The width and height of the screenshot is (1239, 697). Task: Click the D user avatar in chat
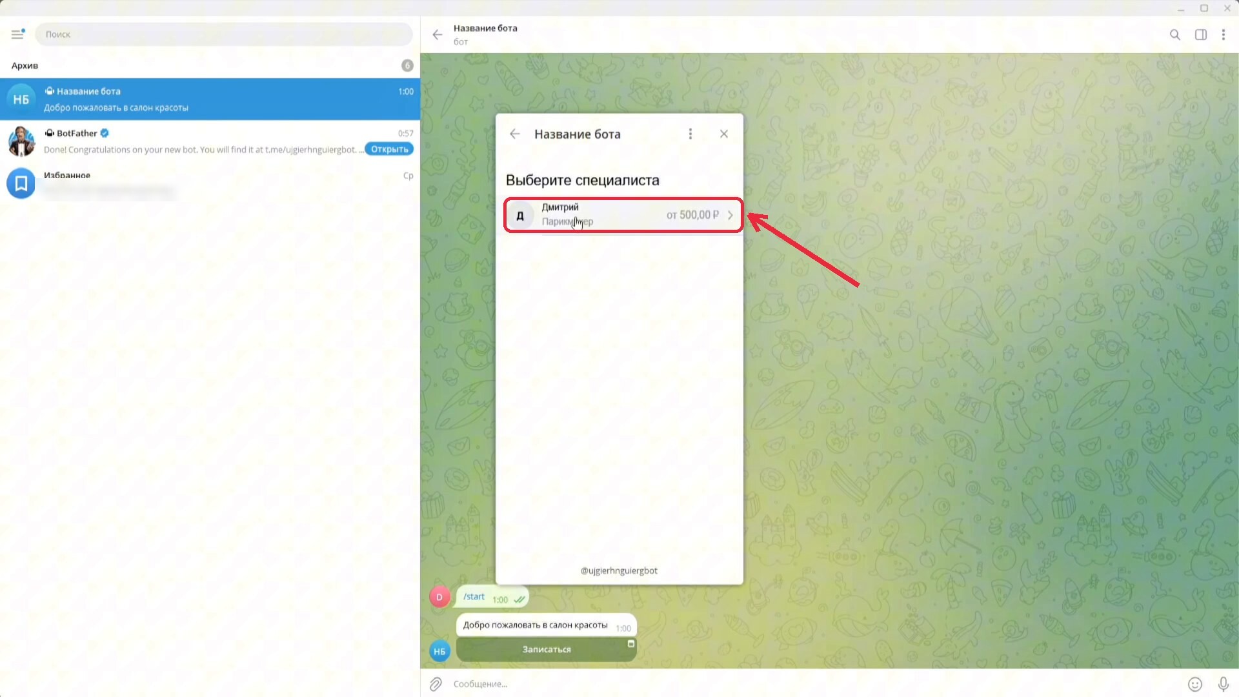click(439, 597)
